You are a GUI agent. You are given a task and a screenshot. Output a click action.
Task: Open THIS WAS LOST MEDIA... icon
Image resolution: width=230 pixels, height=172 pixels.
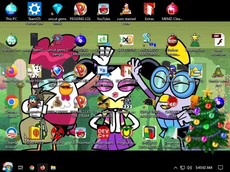(x=149, y=133)
